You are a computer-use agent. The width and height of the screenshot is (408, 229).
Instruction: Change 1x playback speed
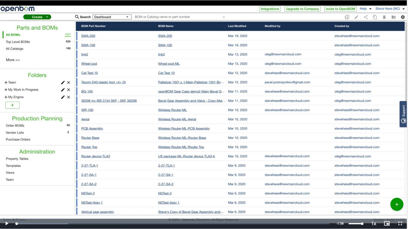pyautogui.click(x=374, y=224)
